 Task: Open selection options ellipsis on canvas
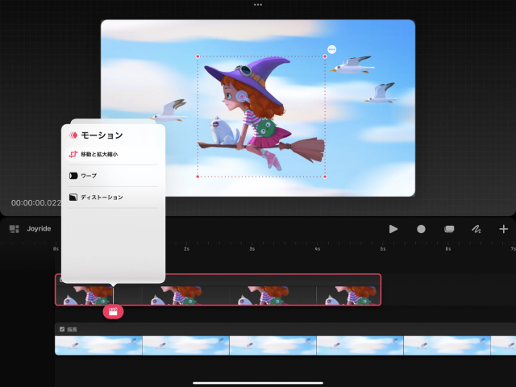331,50
